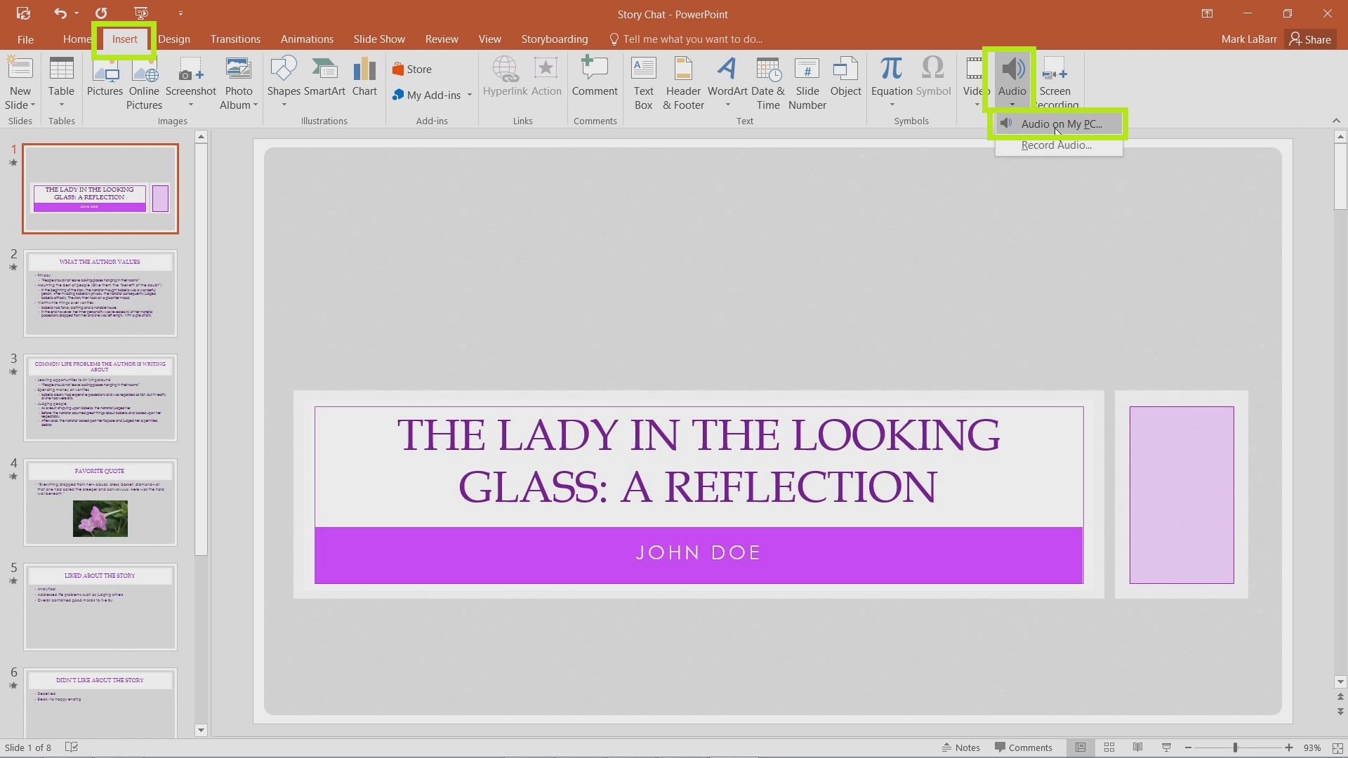Start Slide Show from status bar
The image size is (1348, 758).
point(1166,747)
